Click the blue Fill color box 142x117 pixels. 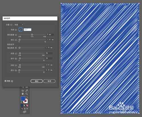tap(23, 99)
